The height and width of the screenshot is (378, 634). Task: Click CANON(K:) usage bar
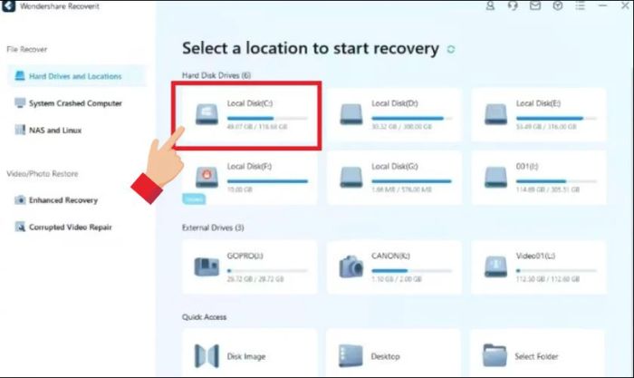411,270
